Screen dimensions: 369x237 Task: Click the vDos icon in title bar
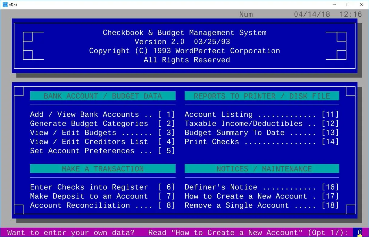[5, 5]
